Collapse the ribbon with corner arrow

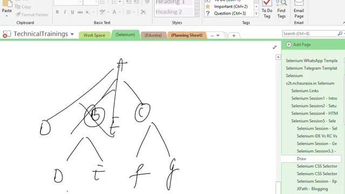[x=344, y=23]
